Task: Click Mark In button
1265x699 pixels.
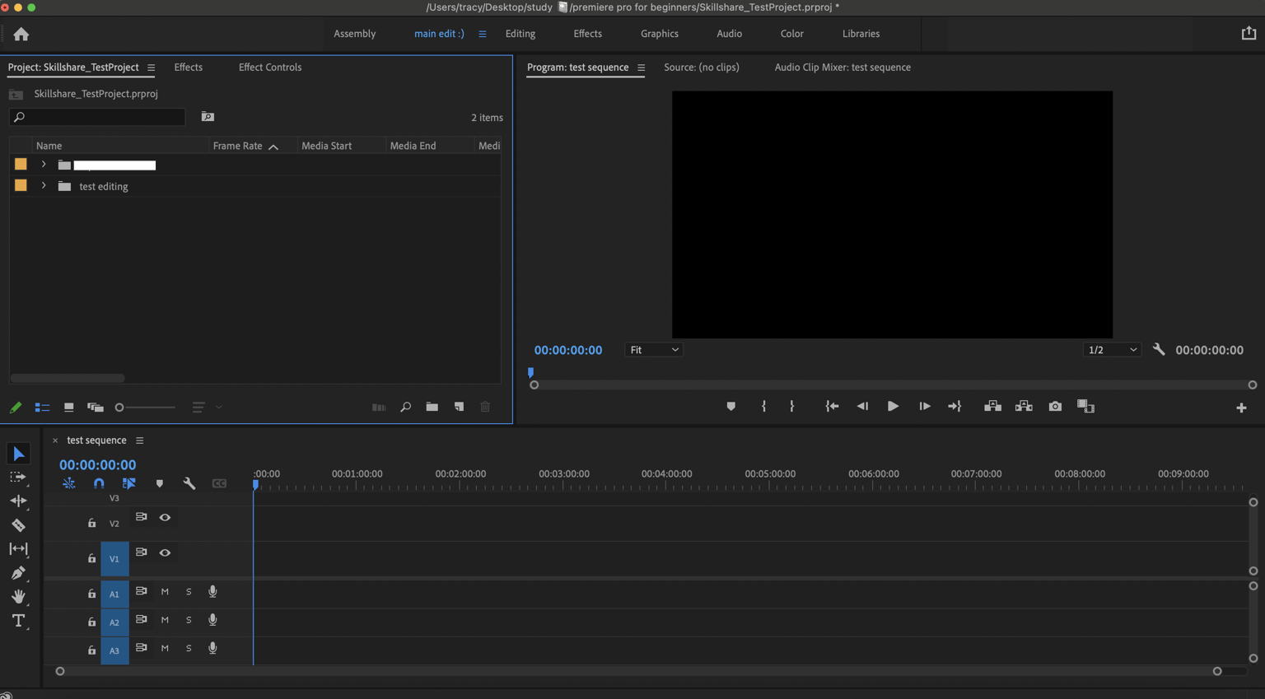Action: 763,407
